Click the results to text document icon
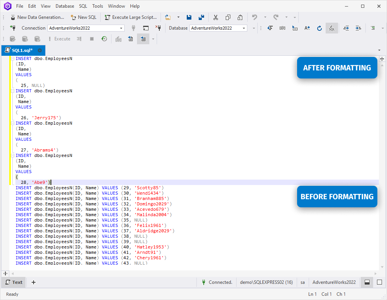This screenshot has height=300, width=387. [x=130, y=39]
